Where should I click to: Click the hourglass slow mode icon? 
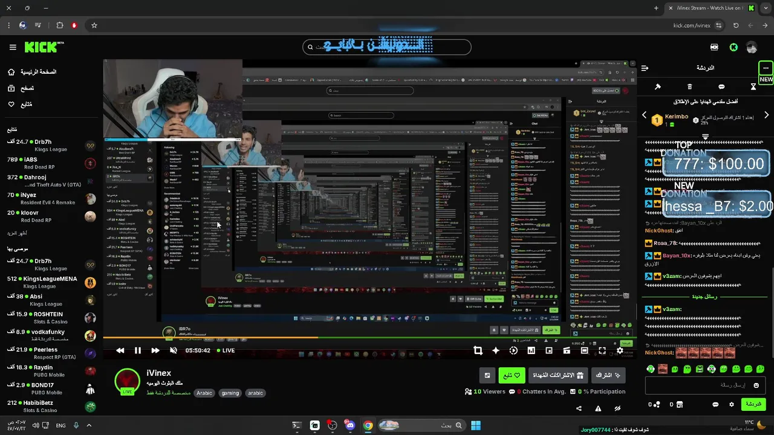(753, 86)
